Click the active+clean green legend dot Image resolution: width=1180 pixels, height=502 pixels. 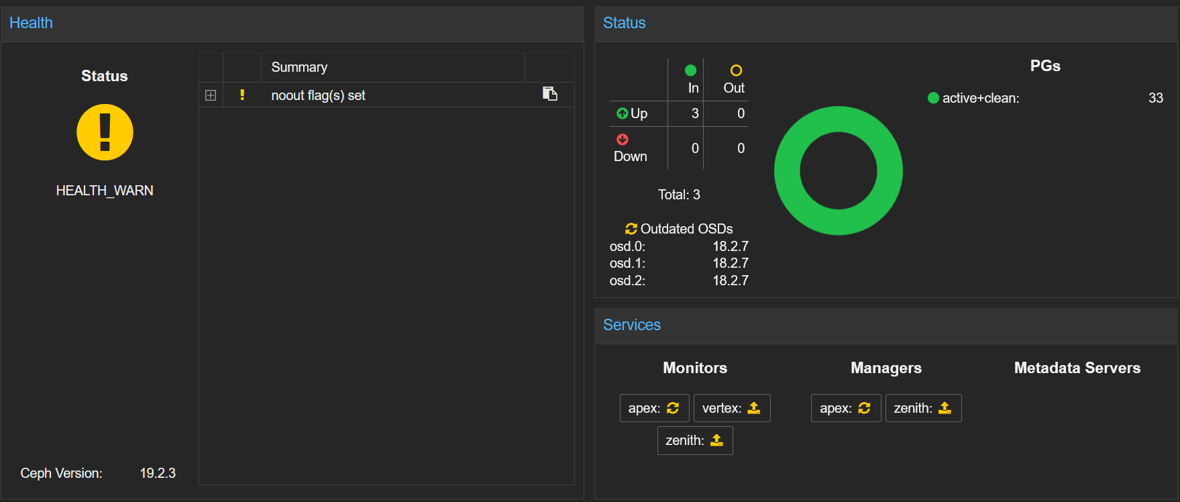933,98
